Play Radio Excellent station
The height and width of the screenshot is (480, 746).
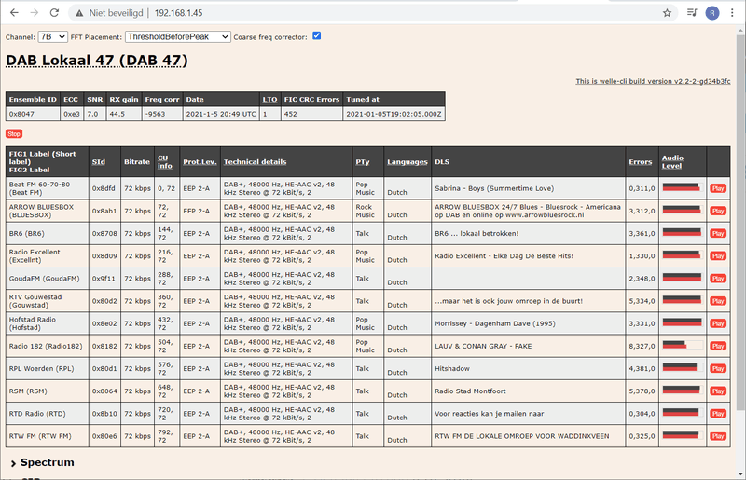[718, 256]
